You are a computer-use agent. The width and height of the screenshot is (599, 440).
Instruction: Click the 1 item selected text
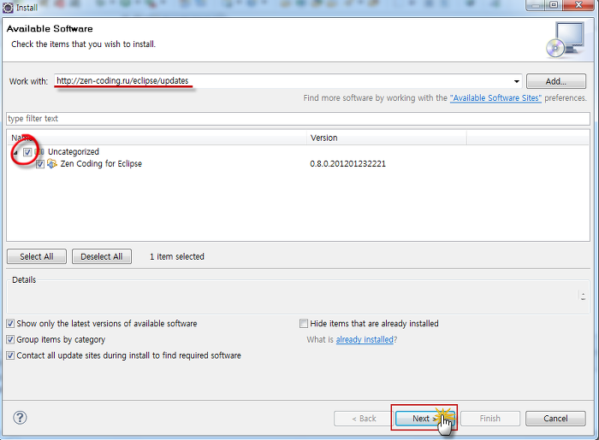[177, 256]
